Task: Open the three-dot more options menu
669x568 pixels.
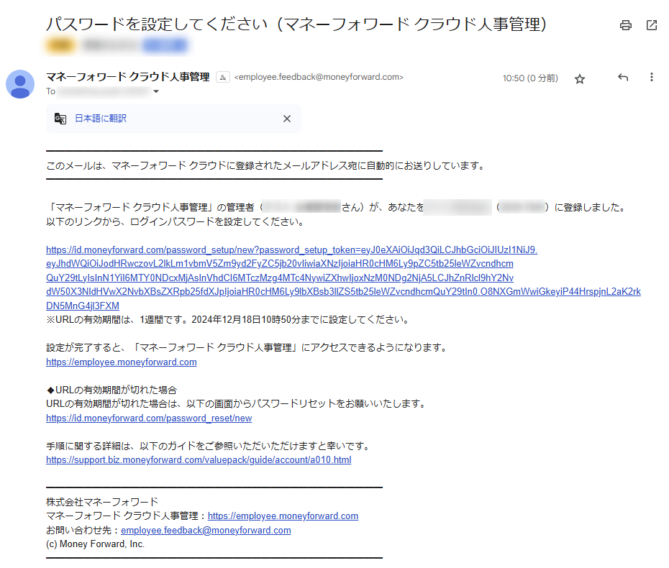Action: click(x=652, y=78)
